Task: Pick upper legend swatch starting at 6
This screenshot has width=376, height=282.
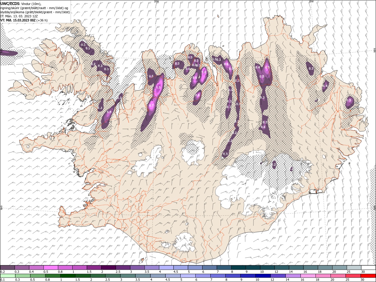Action: click(209, 268)
